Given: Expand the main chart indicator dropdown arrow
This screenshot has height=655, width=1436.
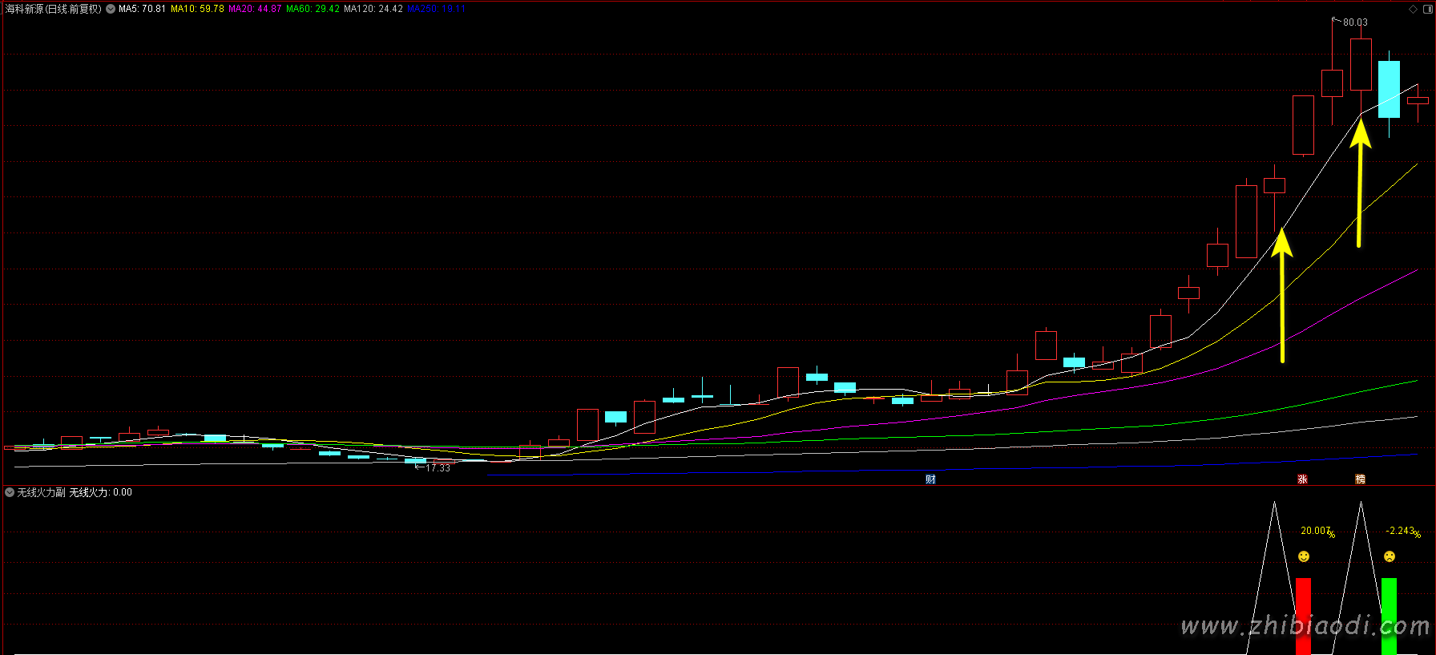Looking at the screenshot, I should (111, 10).
